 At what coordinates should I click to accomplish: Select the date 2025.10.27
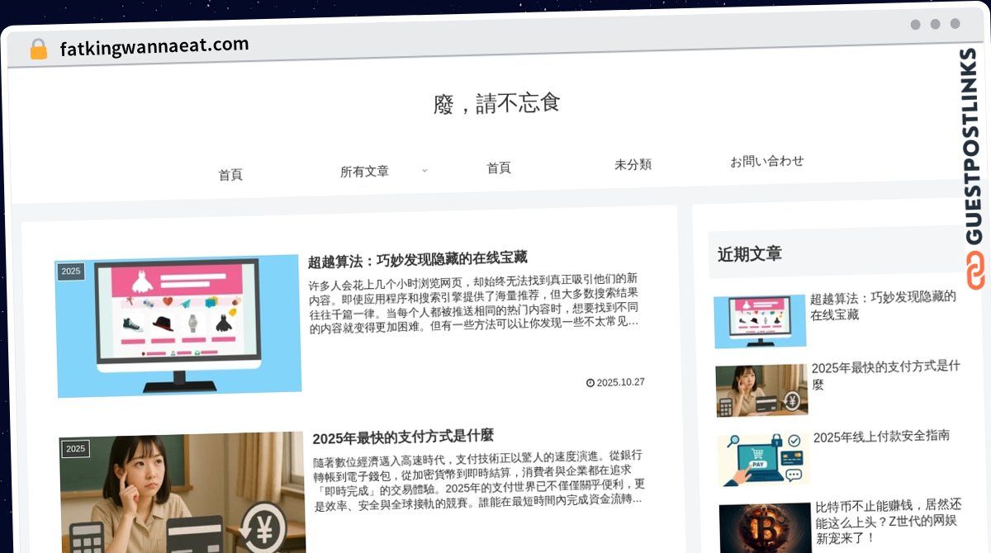click(x=620, y=382)
